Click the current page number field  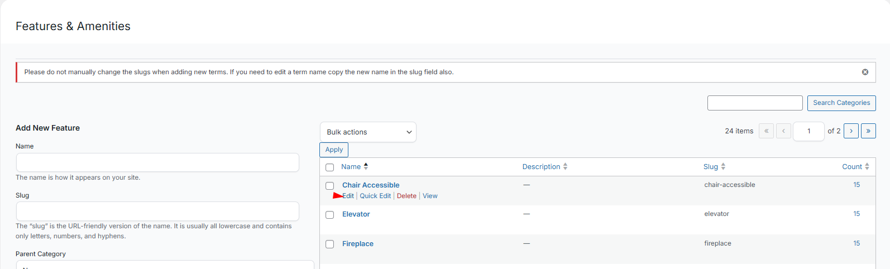(808, 131)
